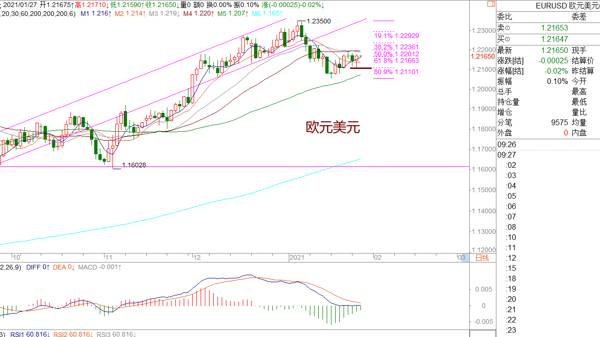The height and width of the screenshot is (337, 600).
Task: Click the 11 month marker on time axis
Action: pyautogui.click(x=109, y=257)
